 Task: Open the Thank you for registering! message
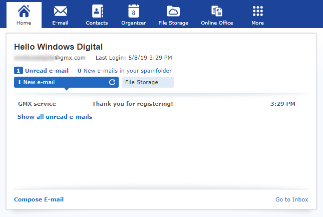click(132, 104)
